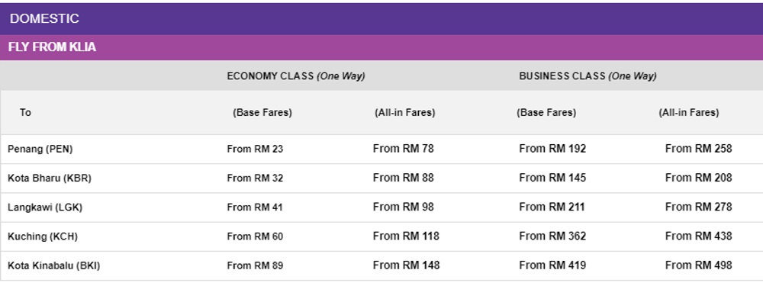Click Kota Kinabalu economy all-in fare RM 148
763x283 pixels.
click(407, 265)
